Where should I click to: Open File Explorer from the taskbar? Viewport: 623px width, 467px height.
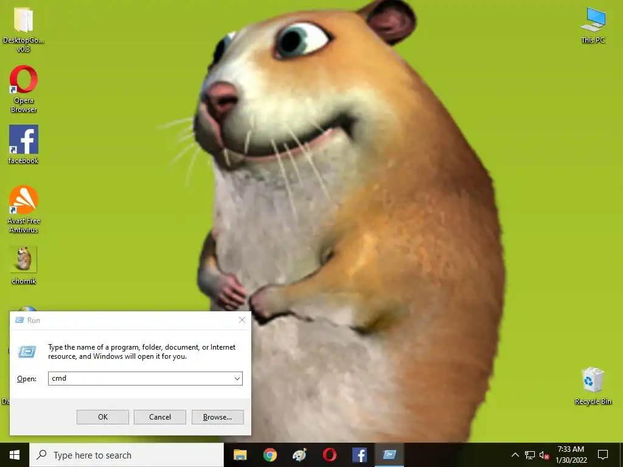(240, 455)
